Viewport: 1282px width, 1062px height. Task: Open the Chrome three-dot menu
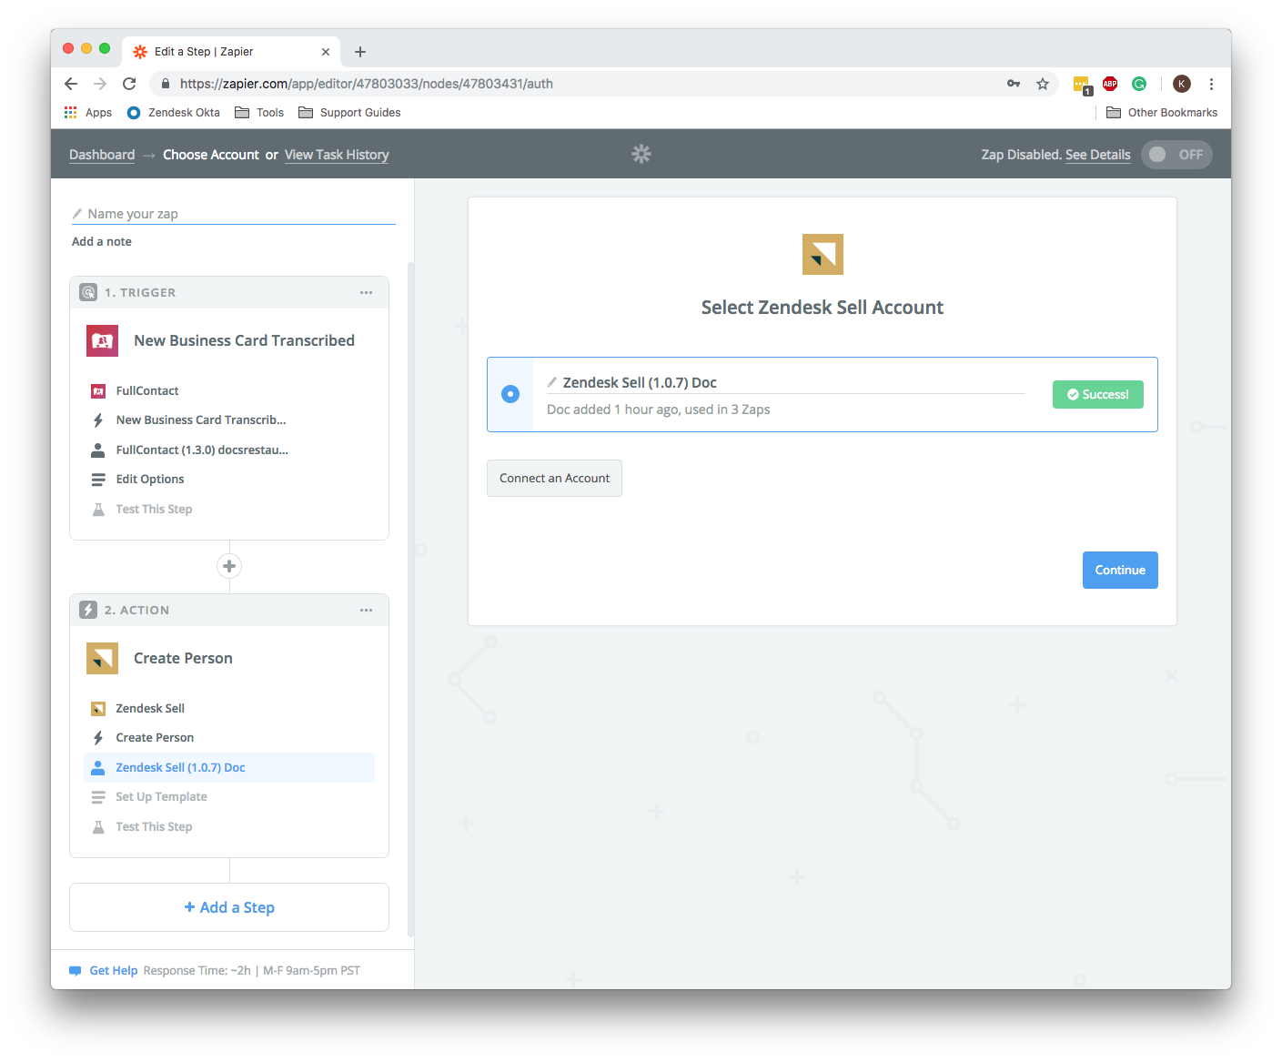click(1211, 84)
